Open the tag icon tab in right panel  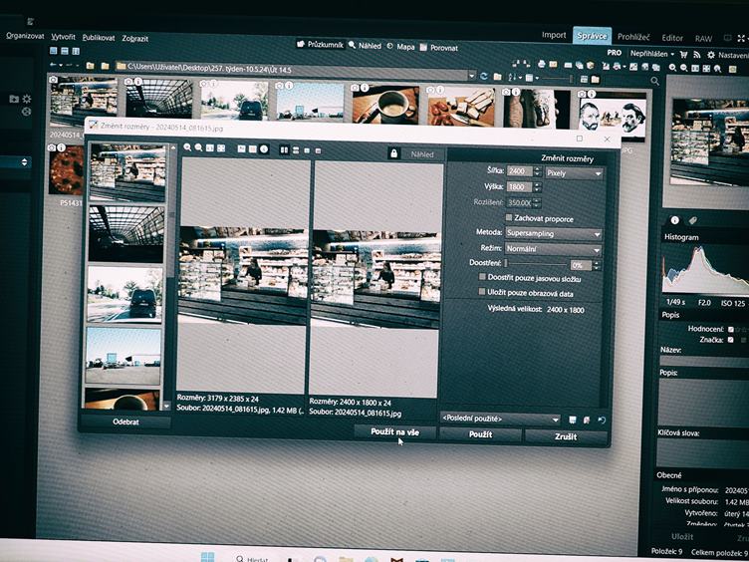[692, 220]
